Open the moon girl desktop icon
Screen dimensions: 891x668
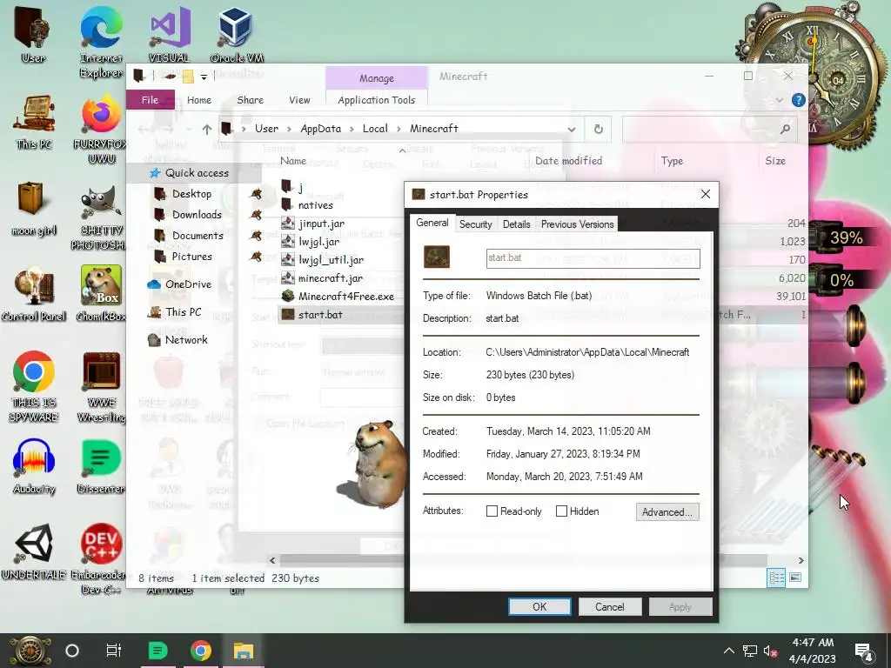click(34, 208)
